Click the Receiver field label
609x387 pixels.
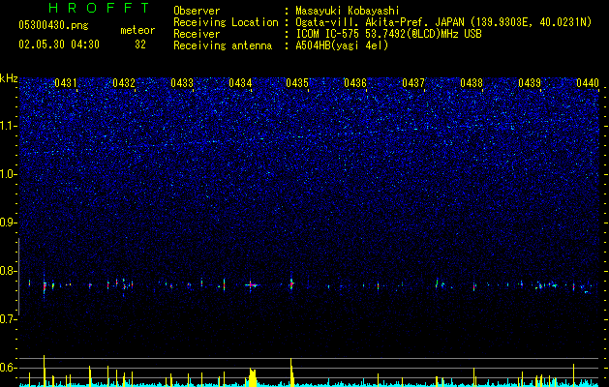(197, 34)
